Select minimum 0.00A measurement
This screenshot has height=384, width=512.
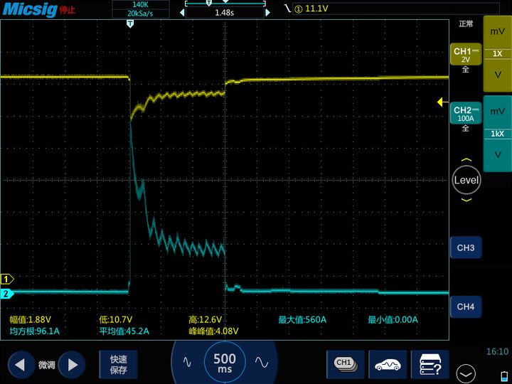(x=393, y=320)
